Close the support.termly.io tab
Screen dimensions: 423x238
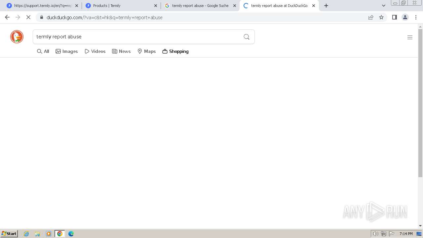[77, 6]
